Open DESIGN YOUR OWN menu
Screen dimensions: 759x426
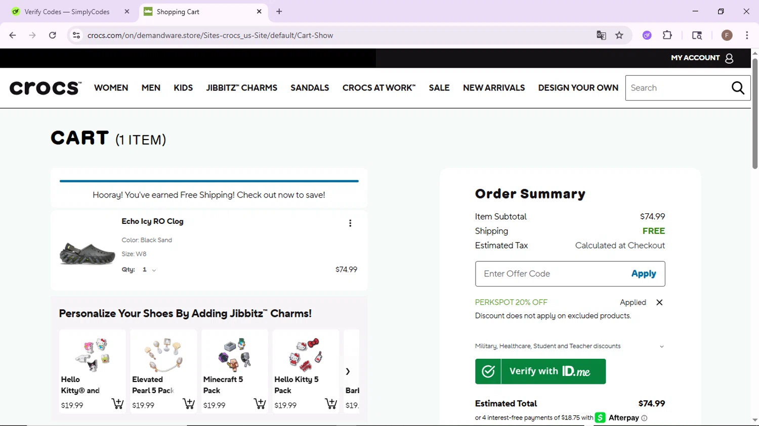click(578, 88)
